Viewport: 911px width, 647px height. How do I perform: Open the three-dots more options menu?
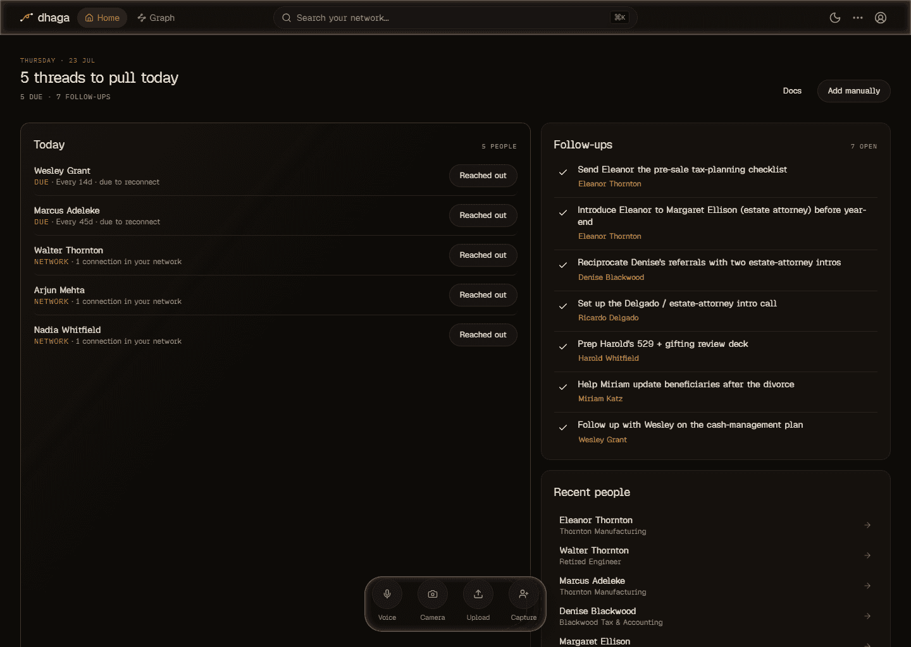click(x=858, y=18)
